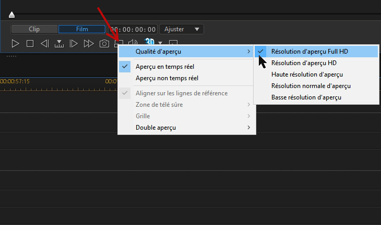Select Haute résolution d'aperçu option
Image resolution: width=381 pixels, height=225 pixels.
coord(307,74)
